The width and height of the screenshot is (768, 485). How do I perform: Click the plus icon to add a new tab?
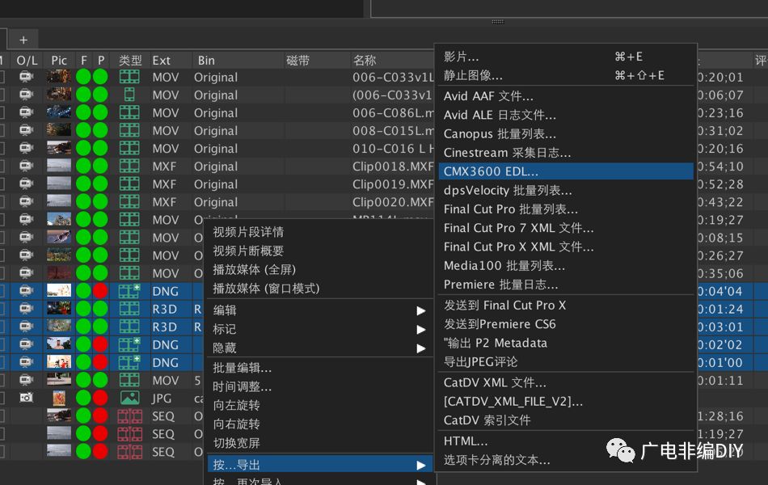pos(23,39)
